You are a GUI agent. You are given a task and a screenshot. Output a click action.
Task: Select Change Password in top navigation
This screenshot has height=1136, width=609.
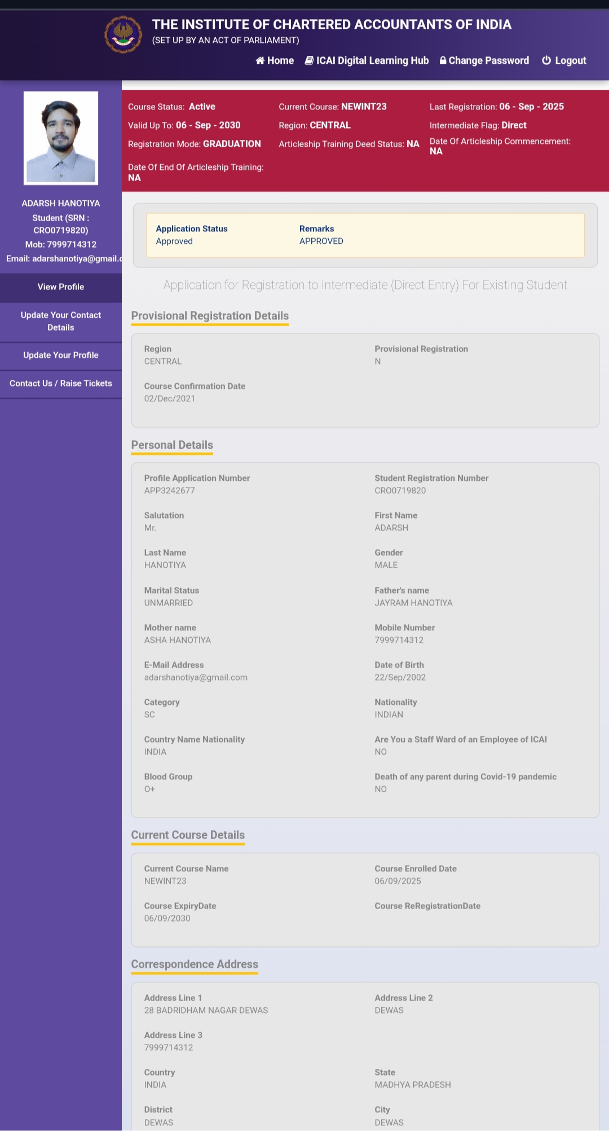[x=488, y=60]
